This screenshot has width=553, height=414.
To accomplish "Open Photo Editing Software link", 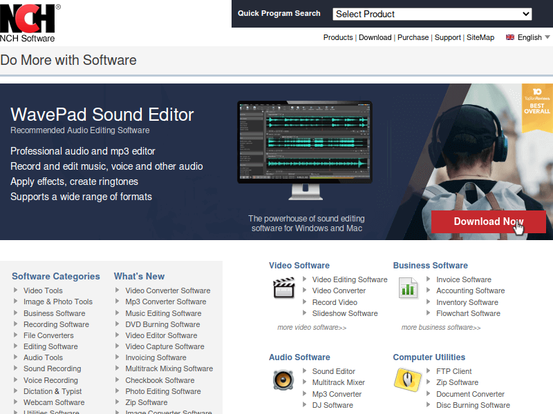I will (x=163, y=391).
